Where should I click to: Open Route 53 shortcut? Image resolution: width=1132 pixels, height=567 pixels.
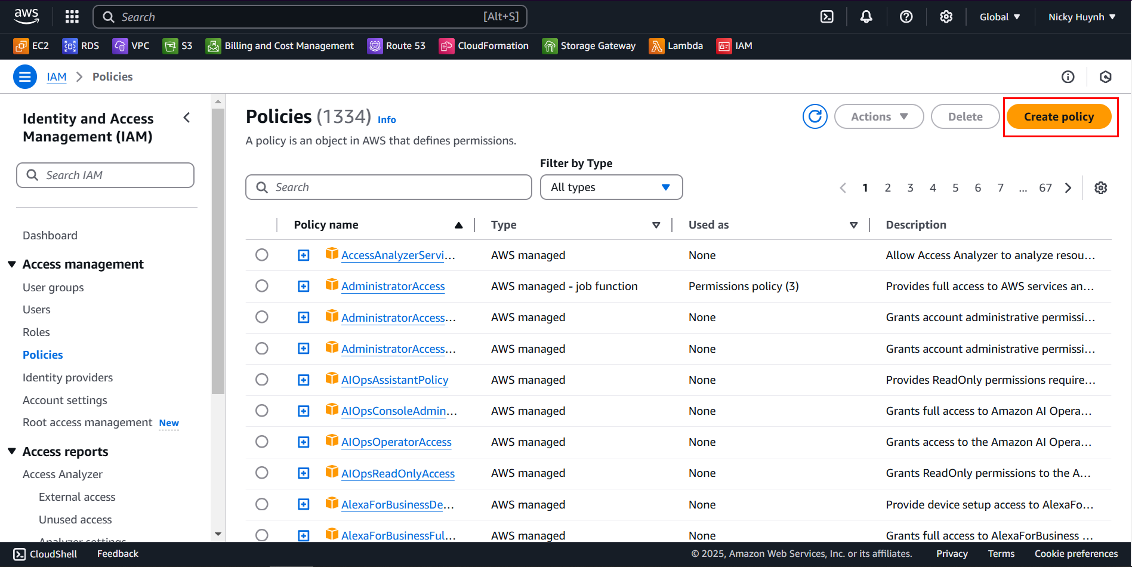397,46
